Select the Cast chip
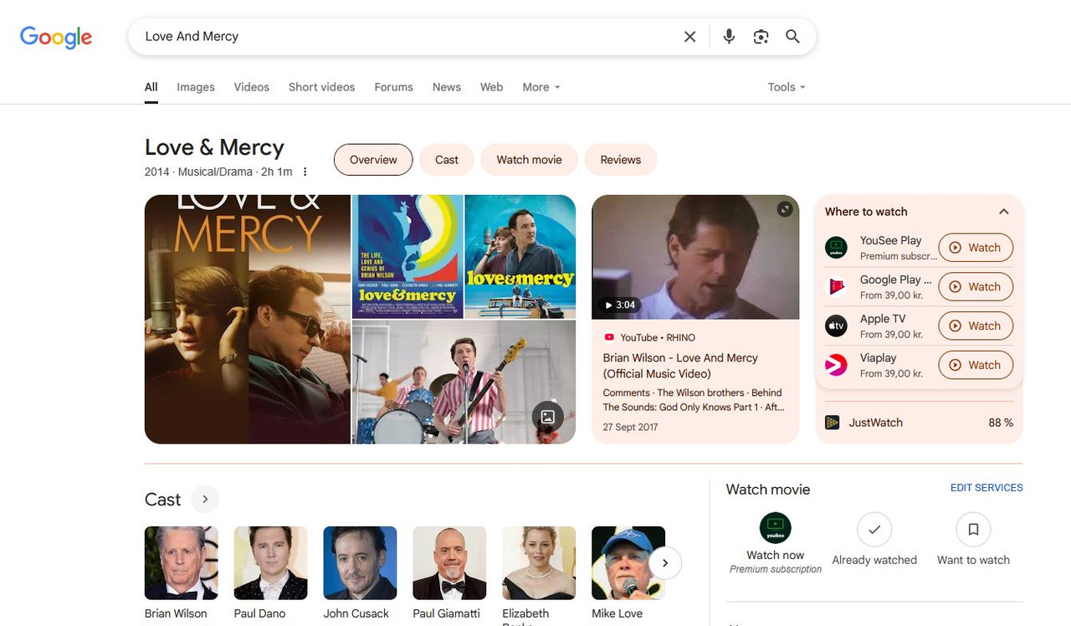 [447, 160]
